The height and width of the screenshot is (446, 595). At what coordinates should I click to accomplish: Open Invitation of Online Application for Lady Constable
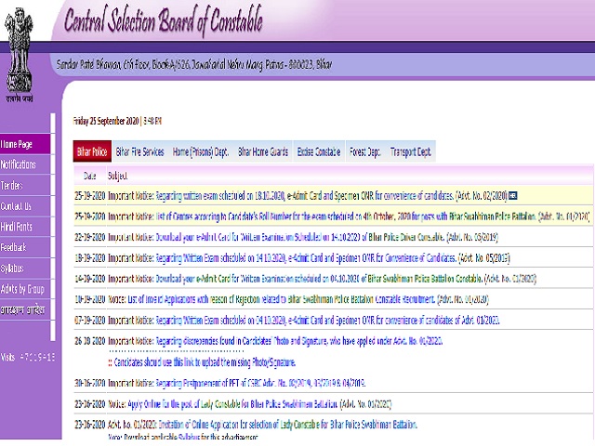287,425
